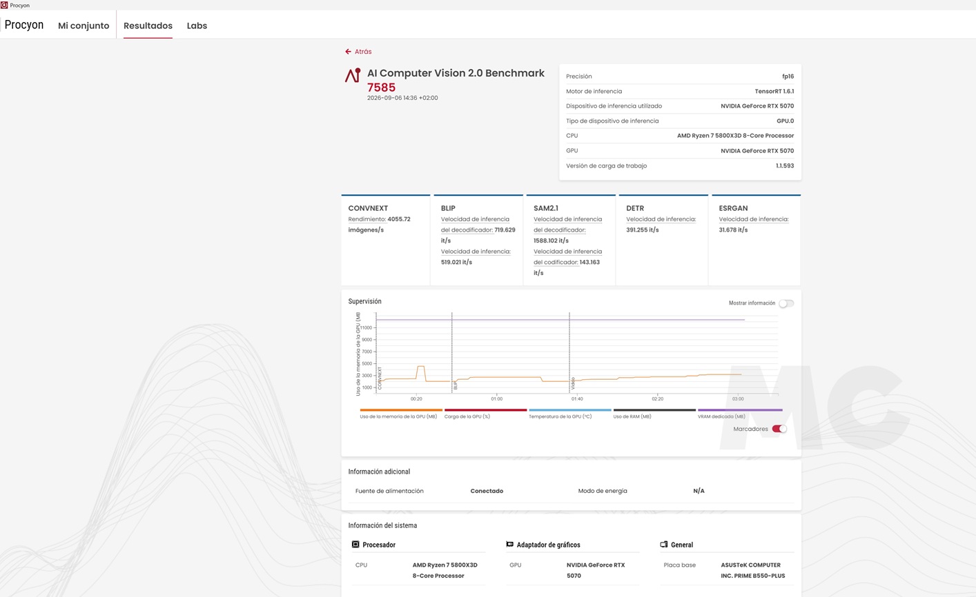Click the purple VRAM dedicada legend bar
Screen dimensions: 976x597
coord(740,410)
